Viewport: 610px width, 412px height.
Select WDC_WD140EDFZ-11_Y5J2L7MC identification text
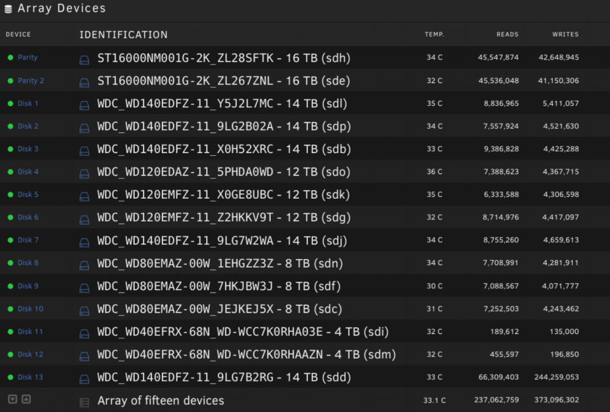click(185, 104)
